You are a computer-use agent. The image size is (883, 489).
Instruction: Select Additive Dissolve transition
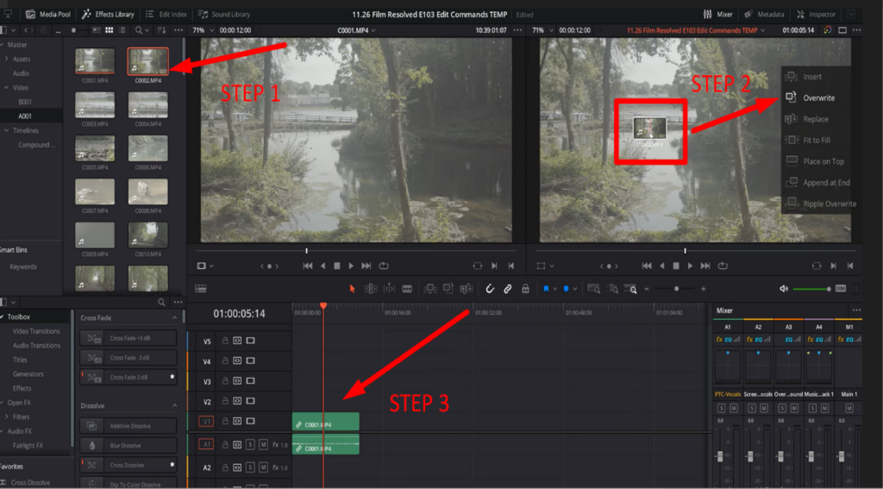(128, 426)
